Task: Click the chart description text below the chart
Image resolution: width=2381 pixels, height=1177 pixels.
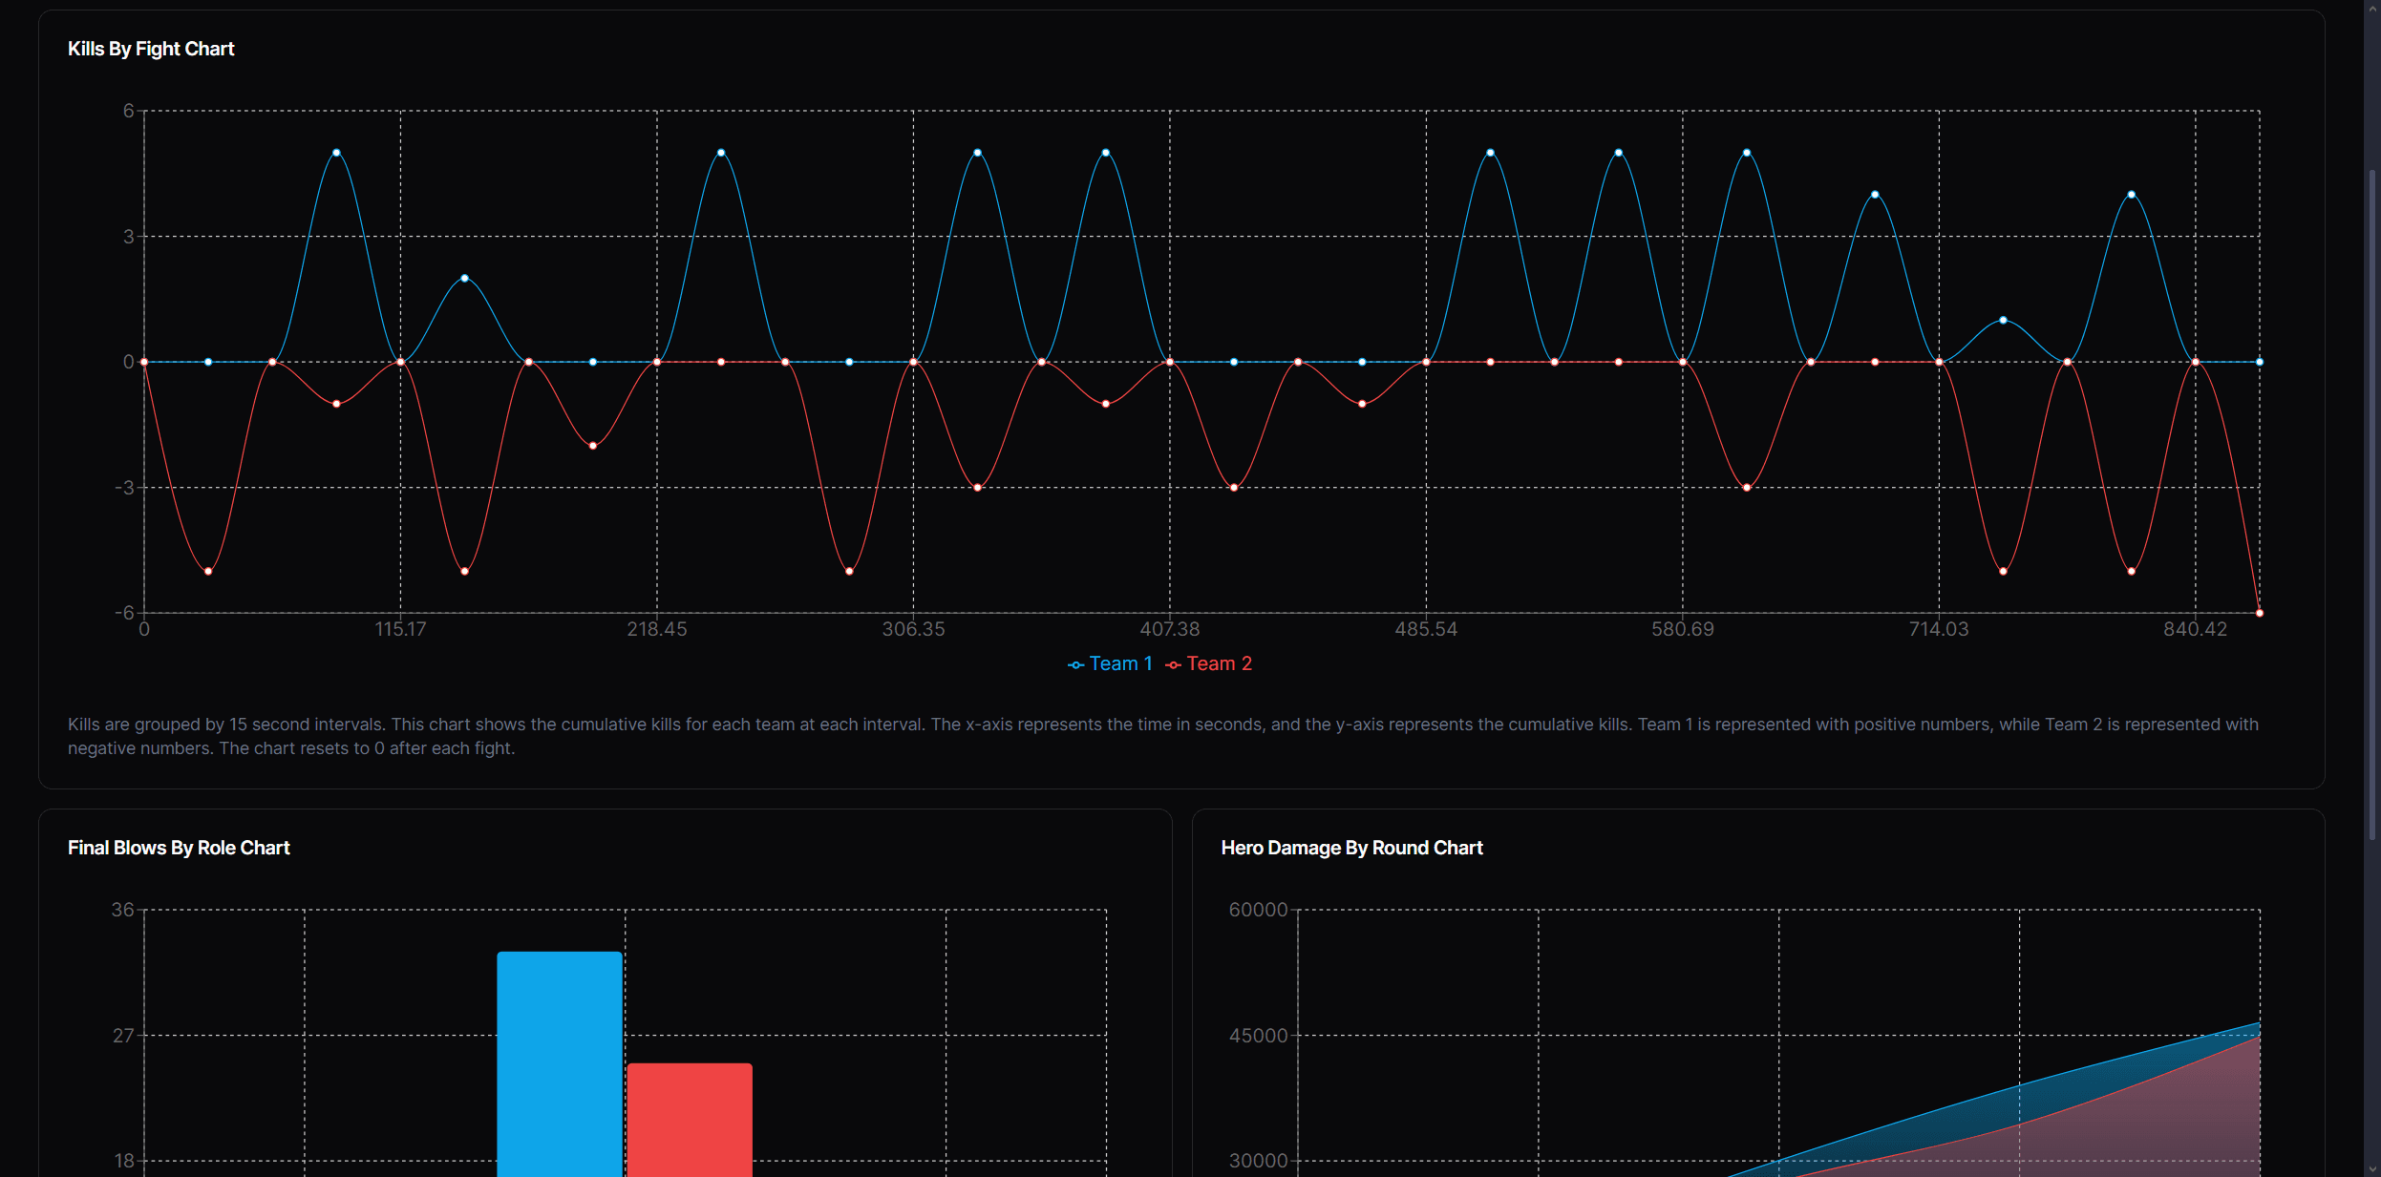Action: pyautogui.click(x=1146, y=735)
